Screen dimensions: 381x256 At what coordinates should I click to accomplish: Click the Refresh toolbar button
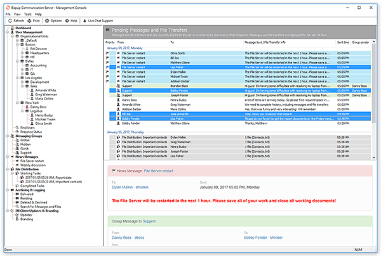pyautogui.click(x=16, y=21)
